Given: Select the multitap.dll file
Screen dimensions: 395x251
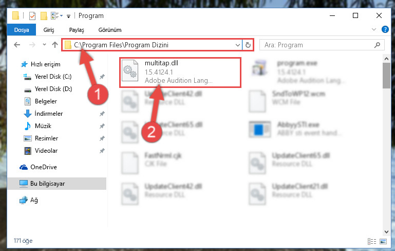Looking at the screenshot, I should coord(180,72).
